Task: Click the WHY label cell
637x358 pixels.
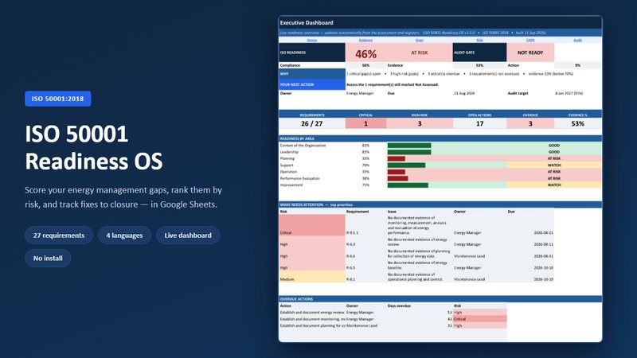Action: [312, 74]
